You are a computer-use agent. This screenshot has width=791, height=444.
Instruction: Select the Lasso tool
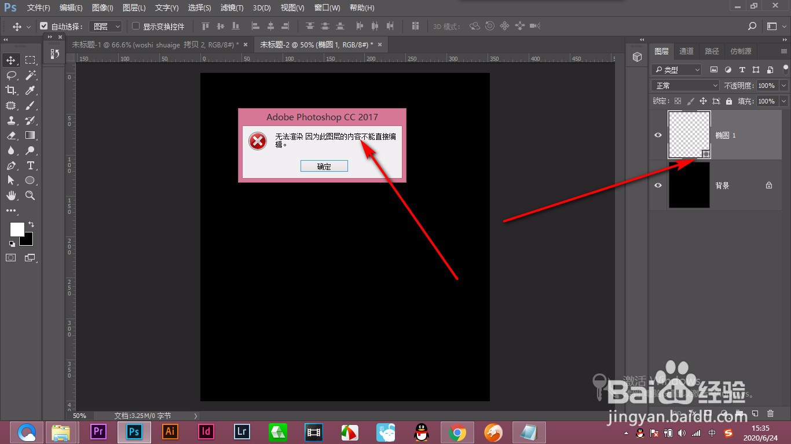tap(11, 75)
